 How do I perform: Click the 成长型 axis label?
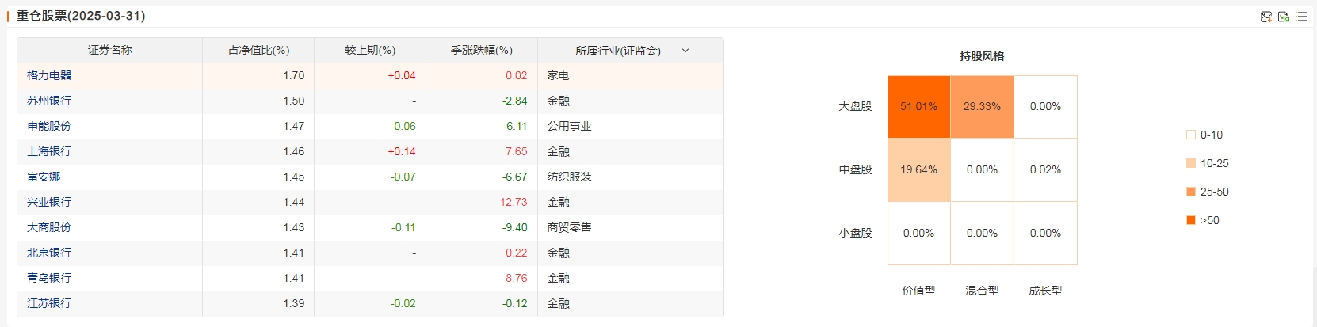tap(1045, 291)
